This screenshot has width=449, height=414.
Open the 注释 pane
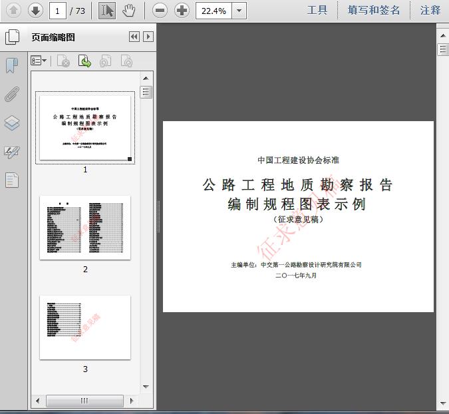(430, 10)
